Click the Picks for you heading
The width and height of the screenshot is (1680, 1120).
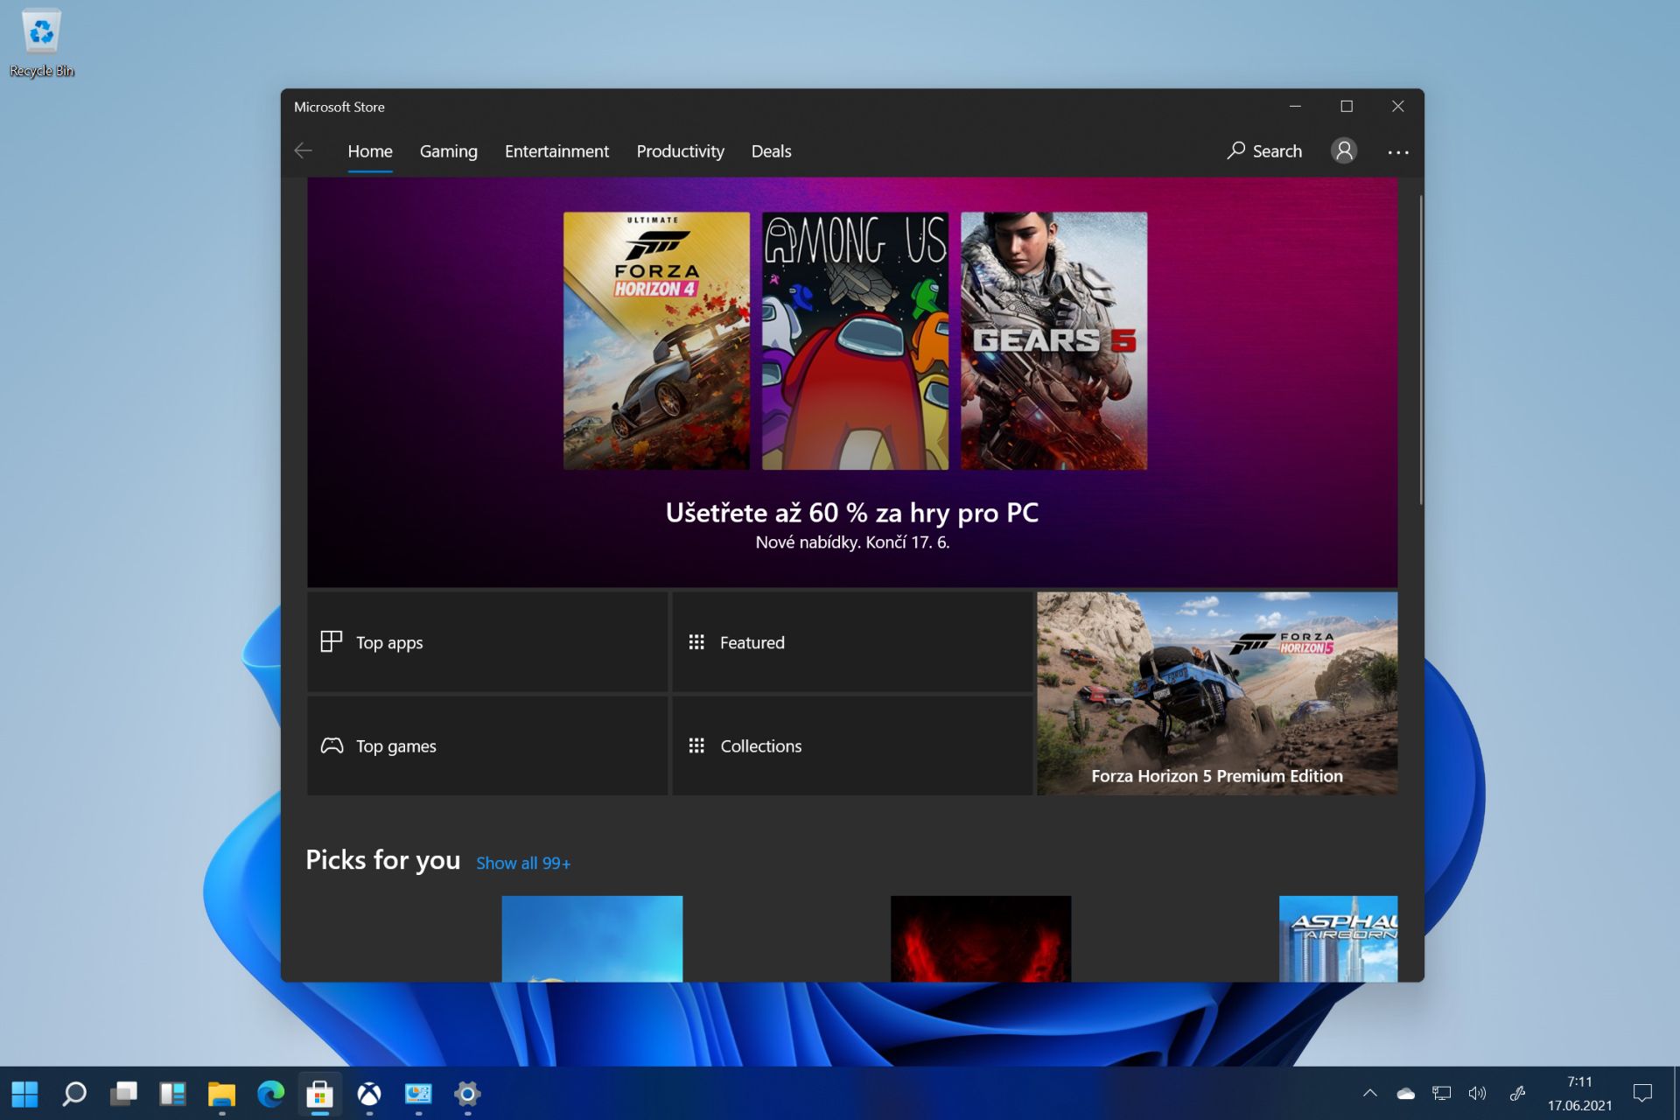point(382,860)
